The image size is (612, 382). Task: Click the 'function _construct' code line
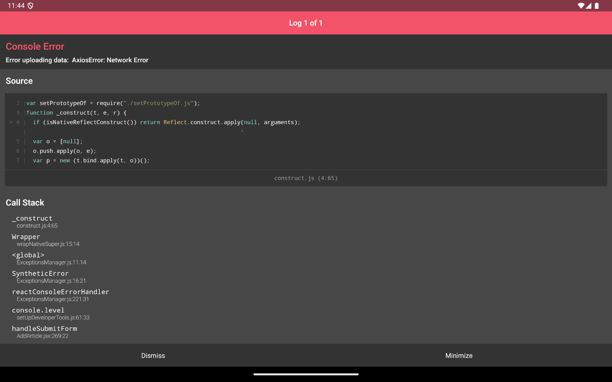point(76,113)
